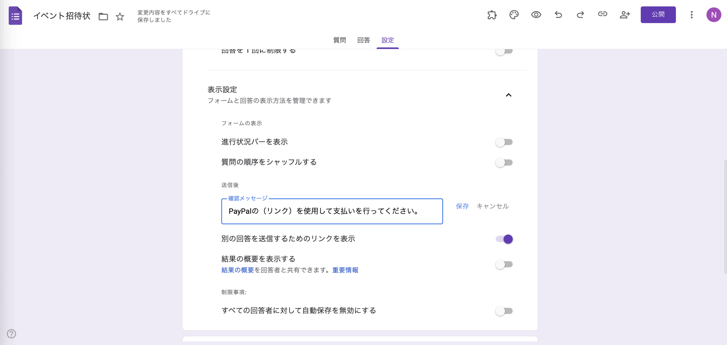Open the add-ons puzzle icon
Viewport: 727px width, 345px height.
pos(492,15)
